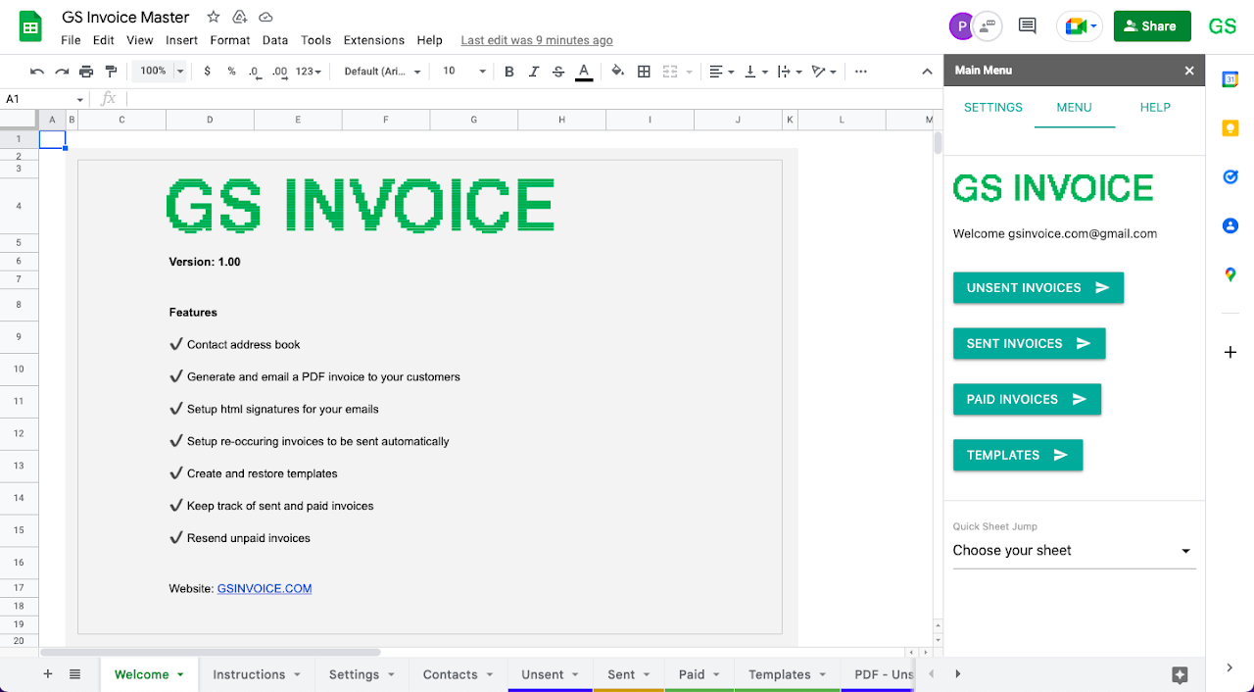The image size is (1254, 692).
Task: Click the formula bar input
Action: 529,99
